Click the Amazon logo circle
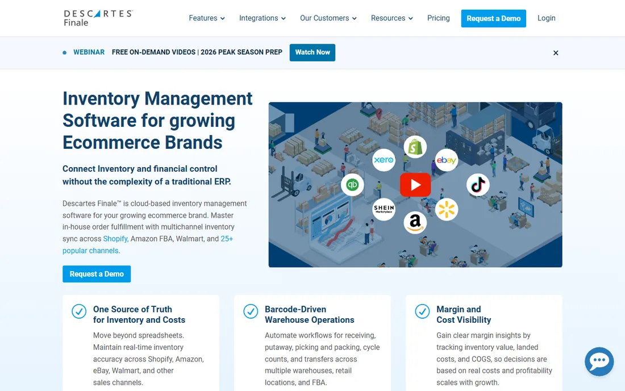625x391 pixels. 415,222
